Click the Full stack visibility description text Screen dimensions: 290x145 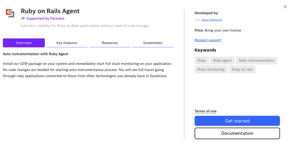click(x=85, y=26)
